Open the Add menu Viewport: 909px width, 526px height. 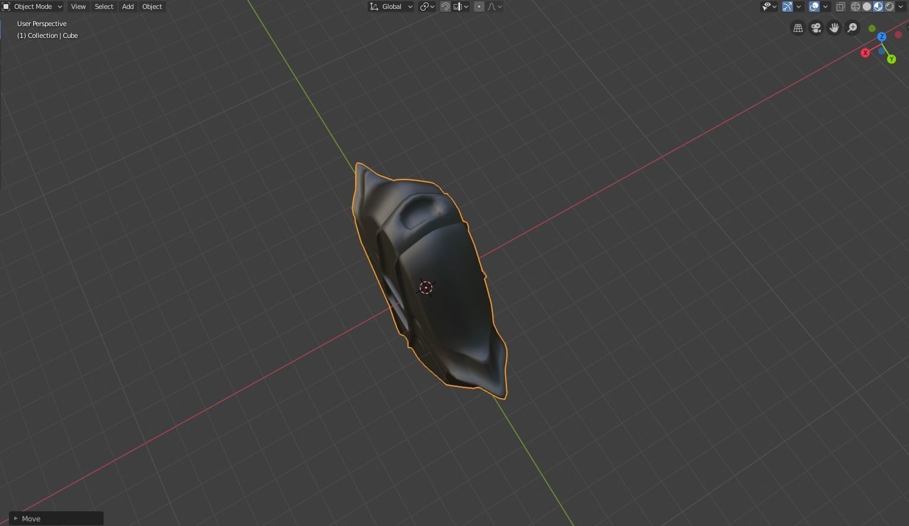click(x=127, y=7)
